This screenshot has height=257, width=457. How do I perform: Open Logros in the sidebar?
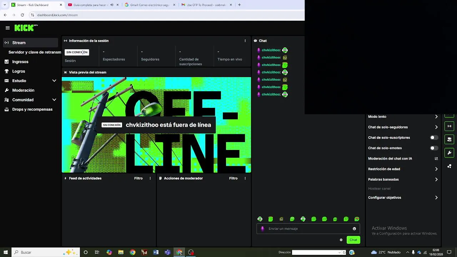pyautogui.click(x=30, y=71)
